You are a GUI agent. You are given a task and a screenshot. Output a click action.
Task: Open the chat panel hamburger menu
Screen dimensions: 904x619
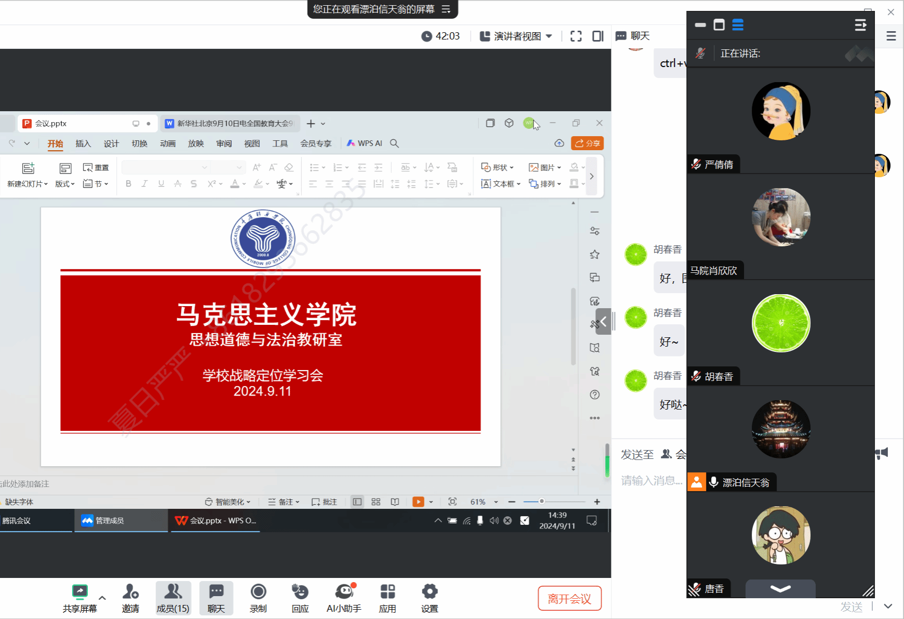click(891, 36)
